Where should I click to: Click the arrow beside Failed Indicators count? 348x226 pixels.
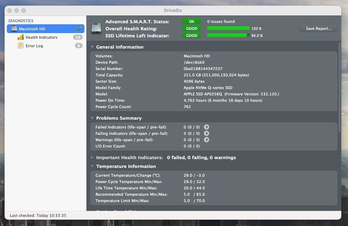(x=206, y=127)
